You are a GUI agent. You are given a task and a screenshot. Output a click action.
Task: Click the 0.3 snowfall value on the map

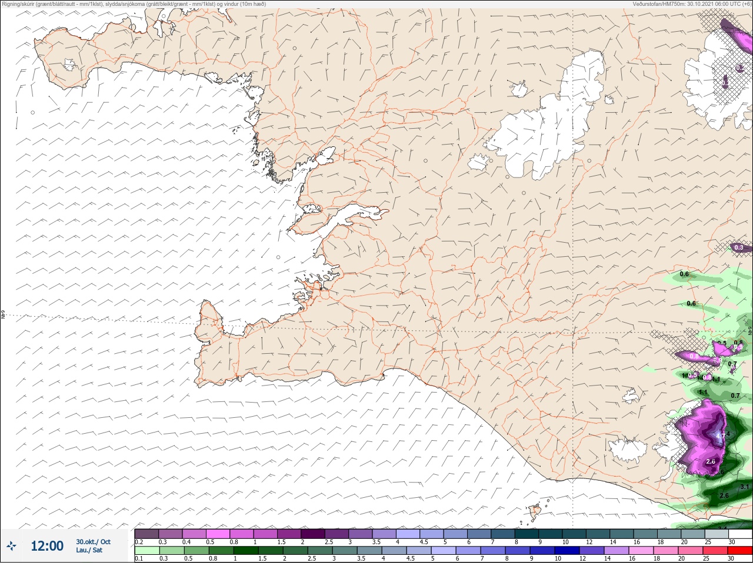point(739,248)
